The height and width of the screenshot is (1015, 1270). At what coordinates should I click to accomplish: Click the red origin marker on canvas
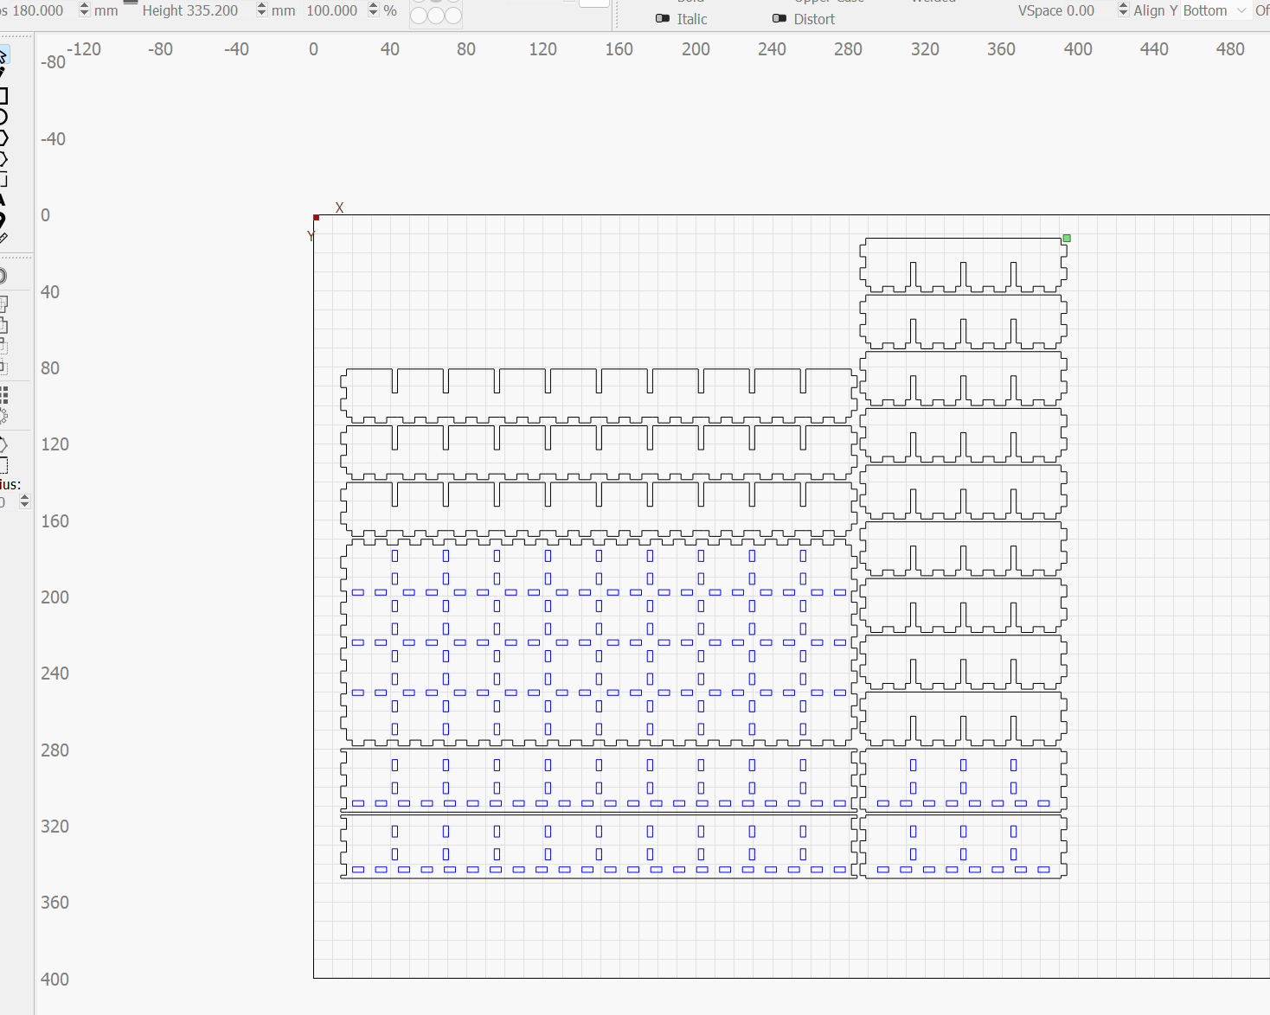click(x=317, y=218)
